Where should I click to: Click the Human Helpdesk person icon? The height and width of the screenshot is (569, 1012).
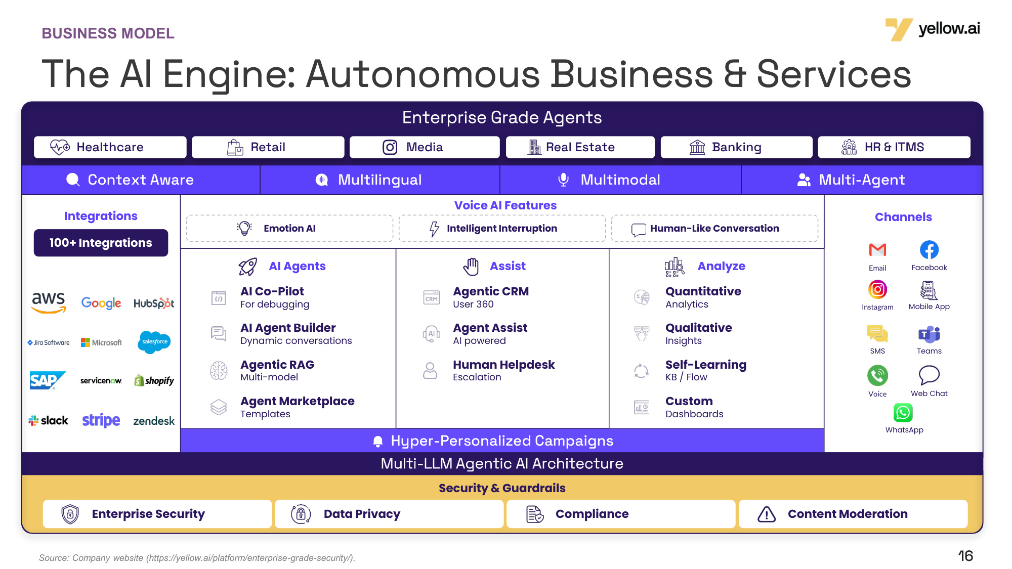click(430, 371)
